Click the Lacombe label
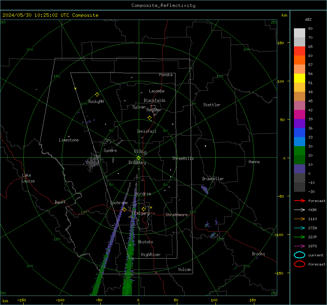Viewport: 327px width, 305px height. (157, 91)
